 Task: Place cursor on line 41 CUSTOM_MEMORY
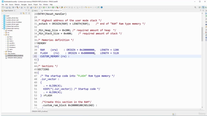[x=55, y=56]
